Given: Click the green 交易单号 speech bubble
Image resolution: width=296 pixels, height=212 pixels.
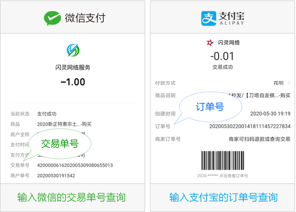Looking at the screenshot, I should [60, 144].
